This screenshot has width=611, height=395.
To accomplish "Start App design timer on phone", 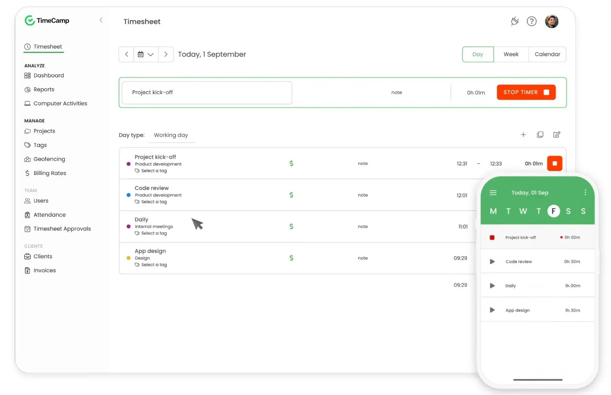I will click(x=492, y=310).
